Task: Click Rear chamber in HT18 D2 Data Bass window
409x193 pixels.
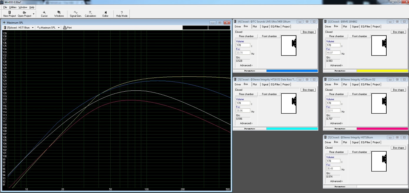Action: tap(246, 94)
